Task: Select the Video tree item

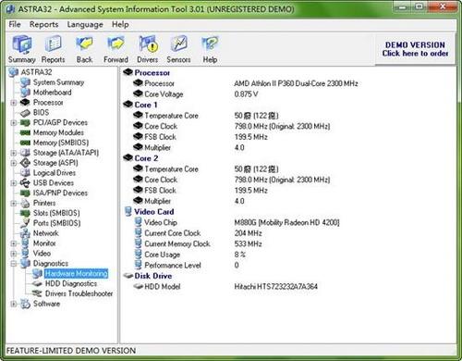Action: [x=42, y=254]
